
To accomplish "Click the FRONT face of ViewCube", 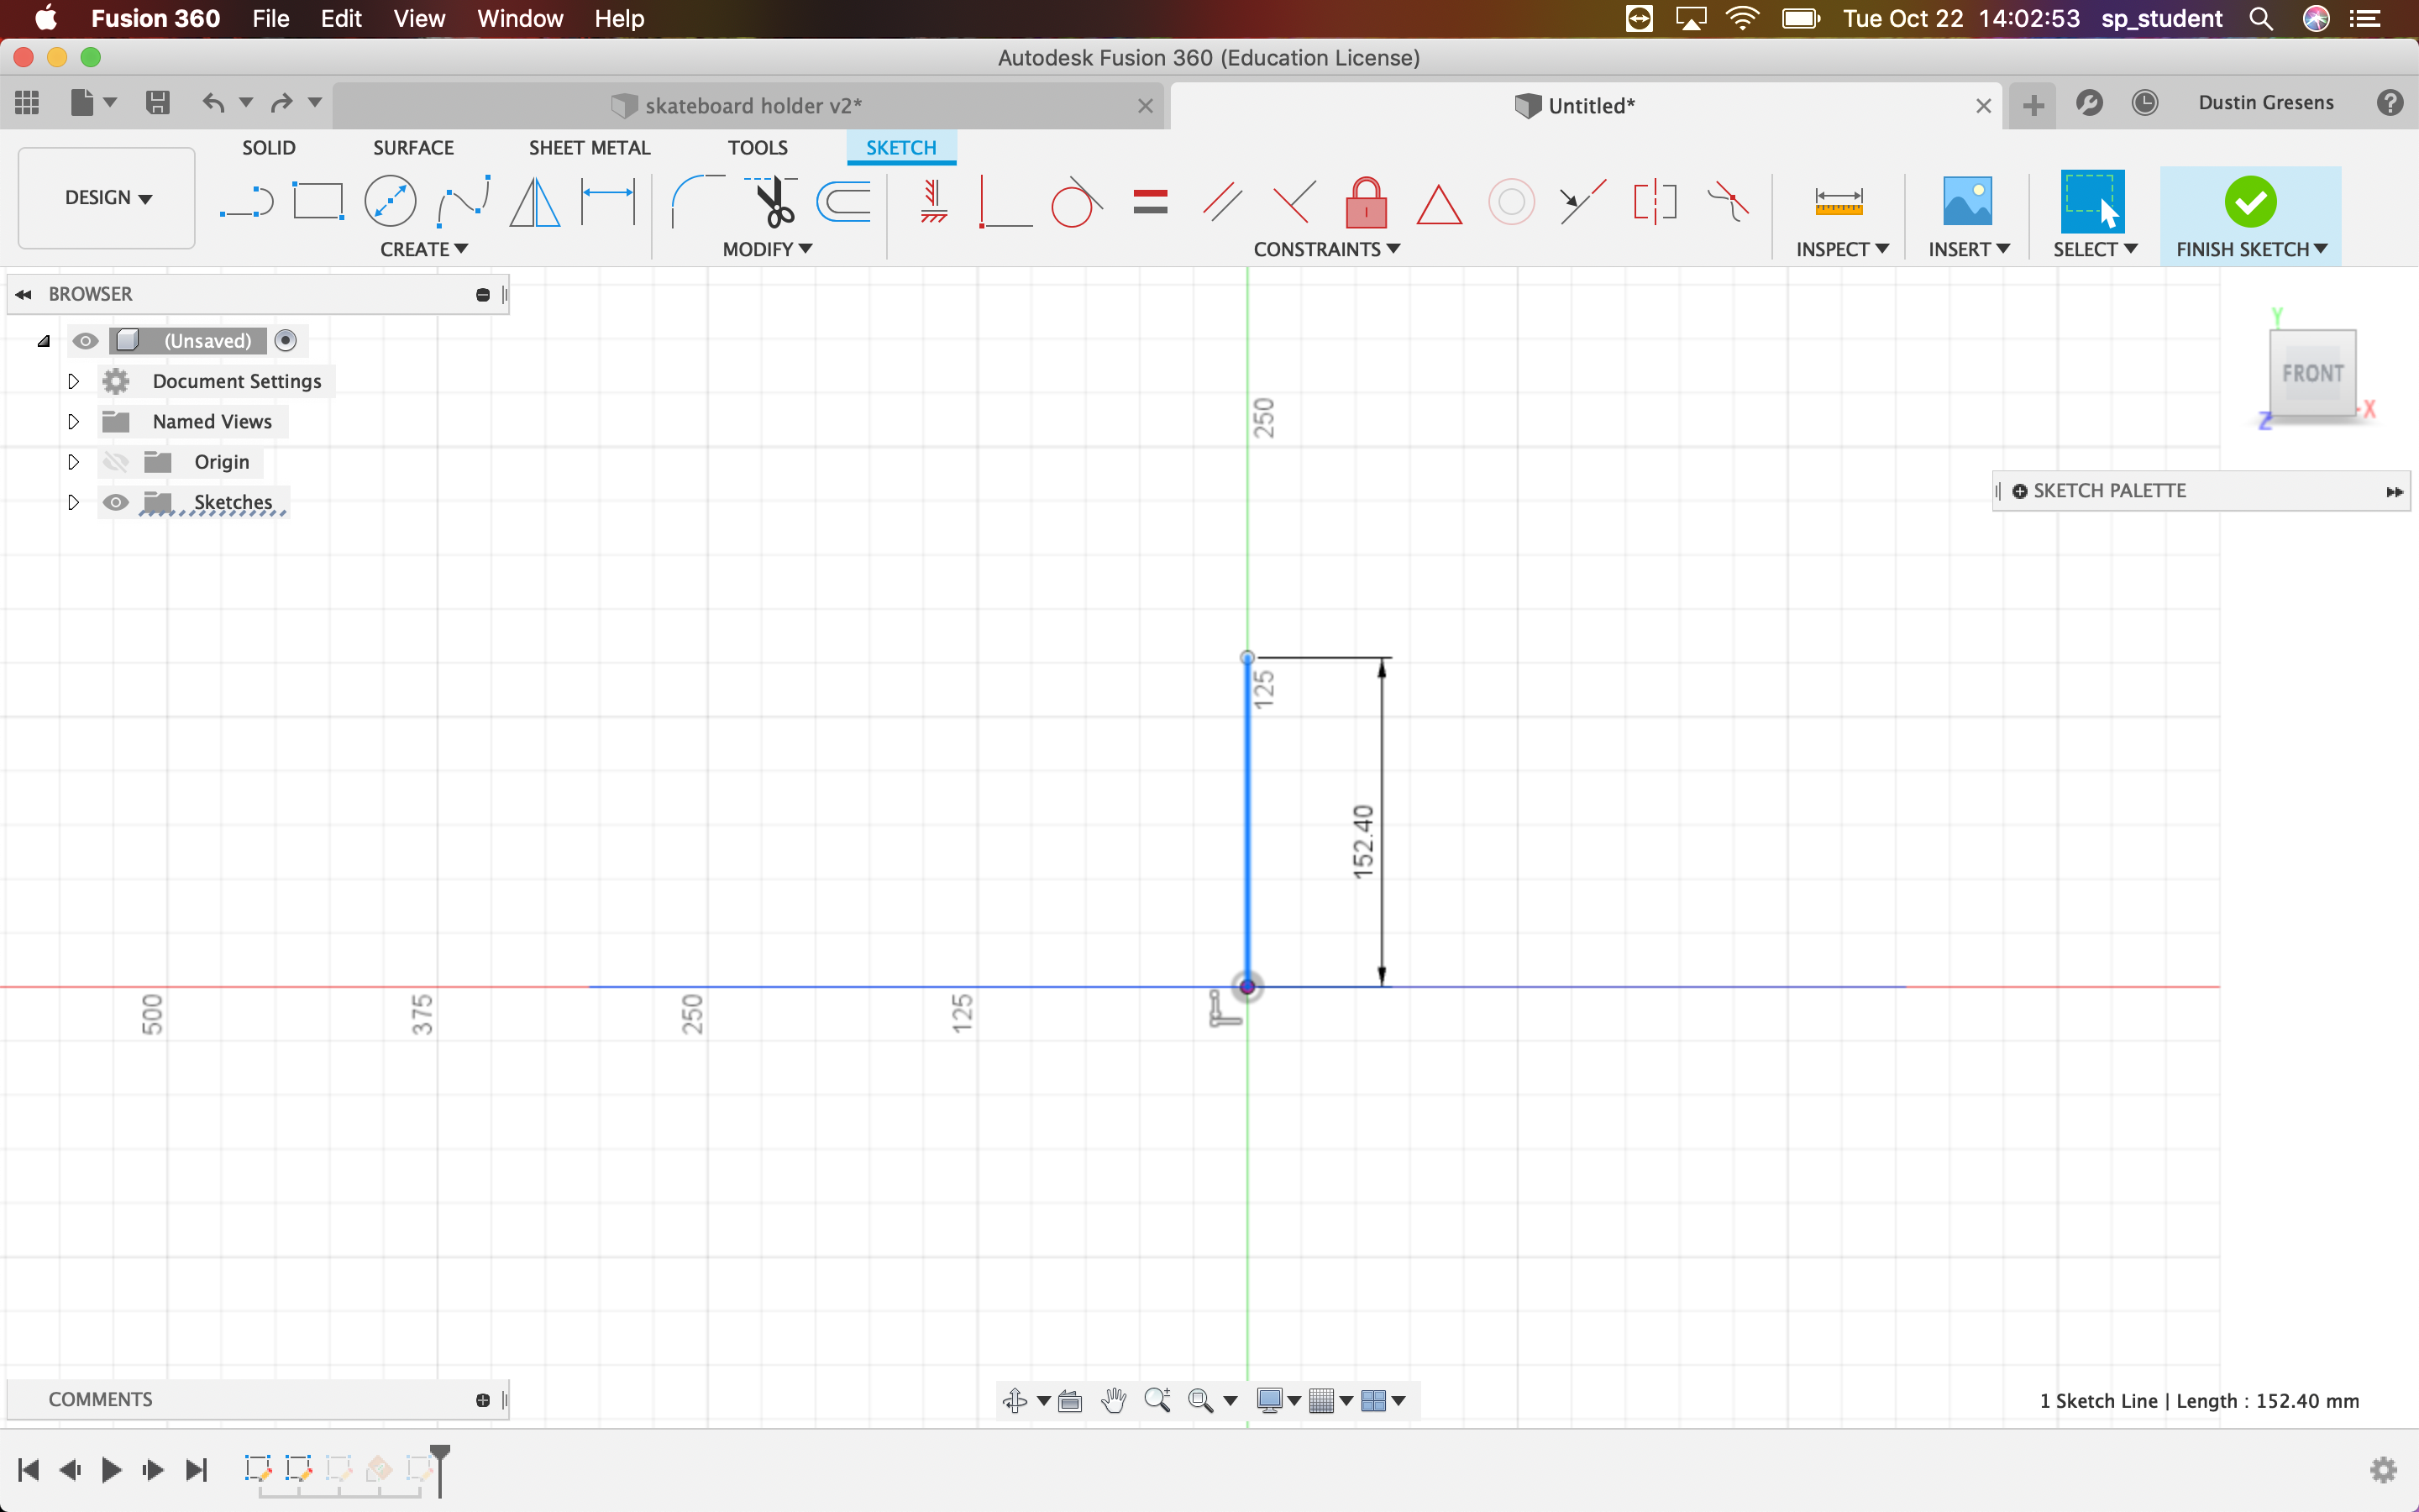I will [x=2312, y=373].
